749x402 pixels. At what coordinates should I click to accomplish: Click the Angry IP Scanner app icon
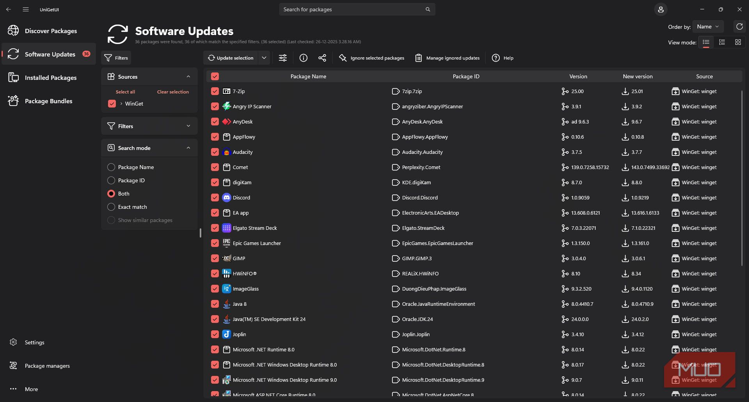pos(227,106)
